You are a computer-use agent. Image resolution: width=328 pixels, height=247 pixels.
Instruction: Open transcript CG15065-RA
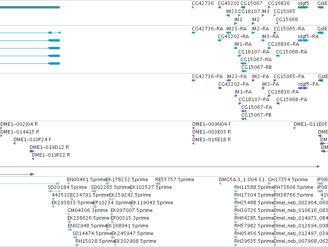[x=289, y=28]
